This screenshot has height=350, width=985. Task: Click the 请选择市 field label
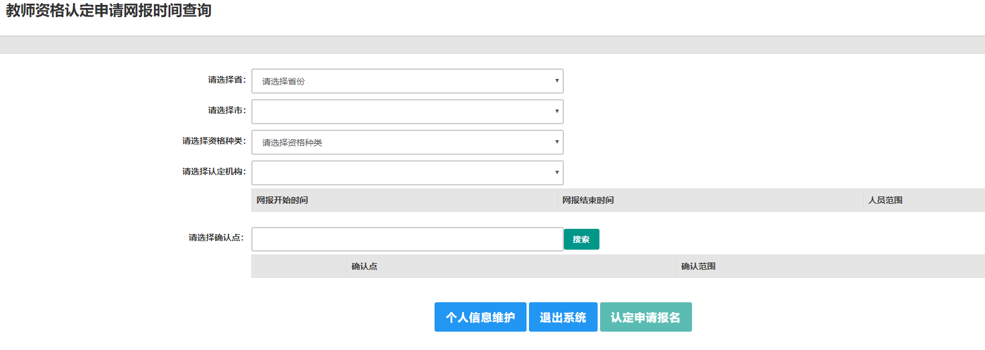[226, 110]
